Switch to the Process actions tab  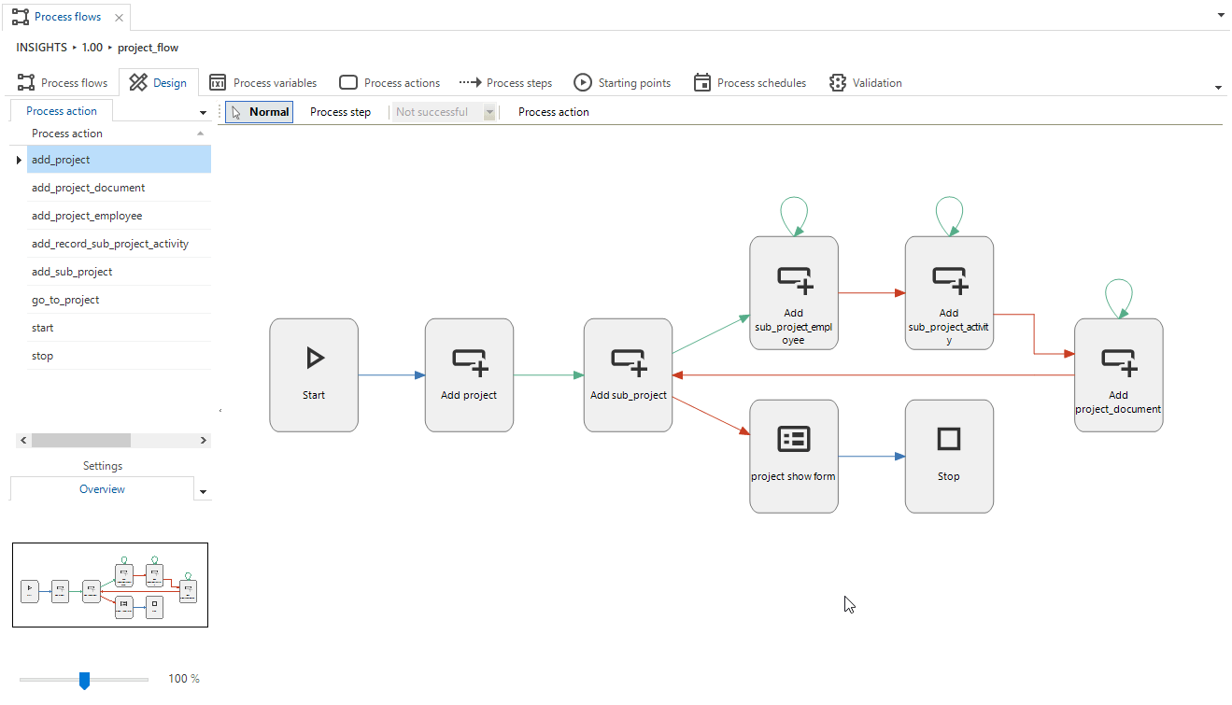tap(389, 83)
